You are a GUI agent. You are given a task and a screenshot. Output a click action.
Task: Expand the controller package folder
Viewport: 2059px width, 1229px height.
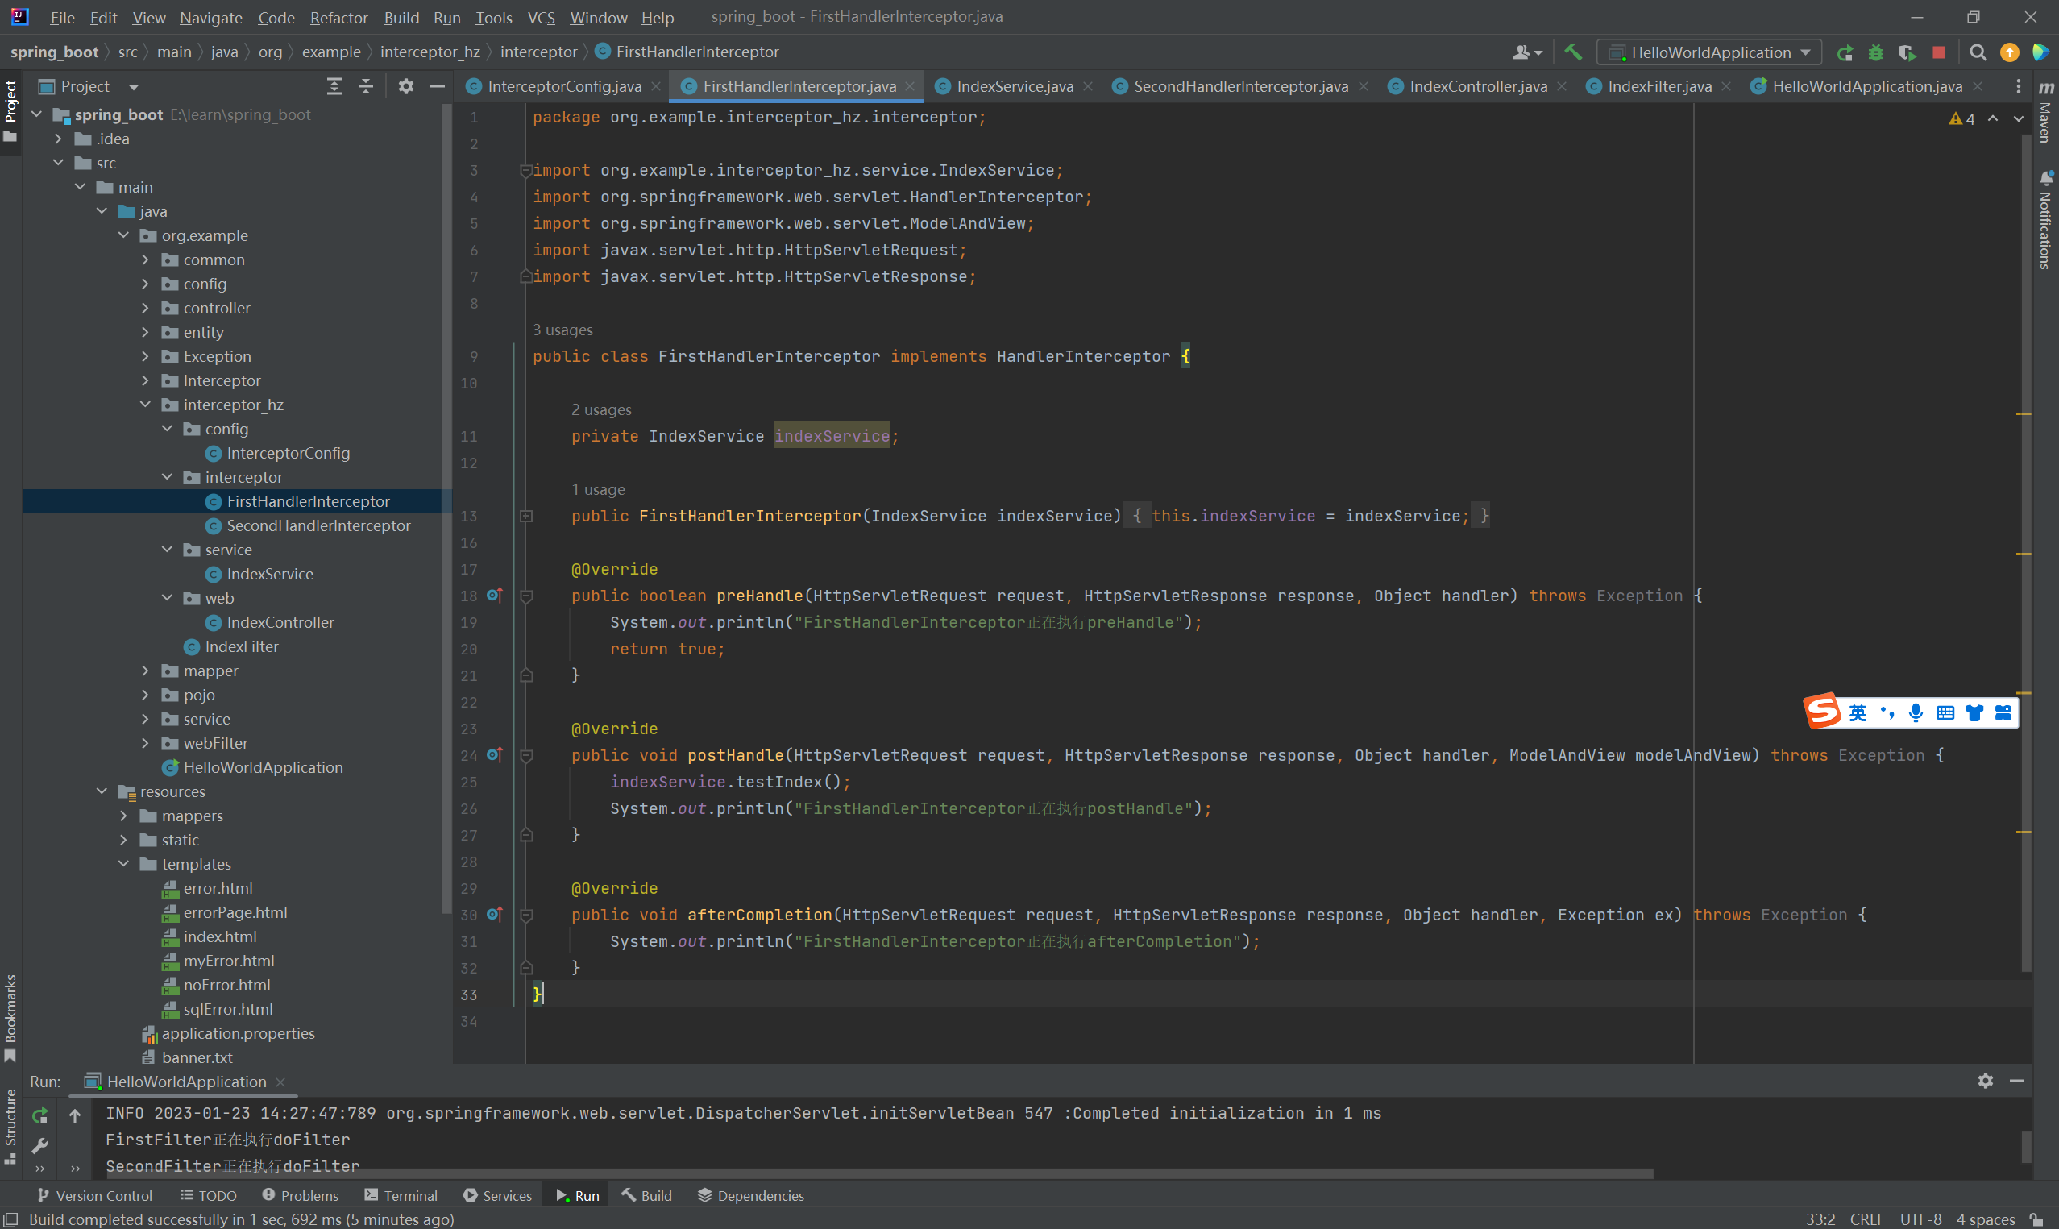[x=146, y=308]
